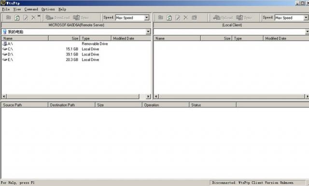Screen dimensions: 309x186
Task: Click the remote pane left scroll arrow
Action: click(4, 96)
